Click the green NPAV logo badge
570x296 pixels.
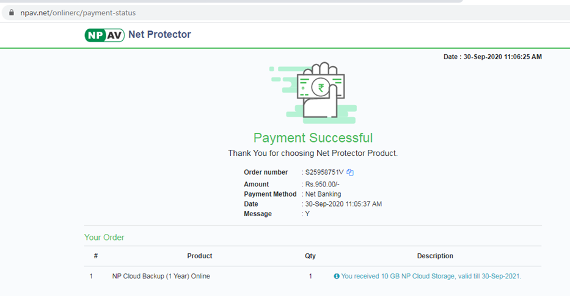pos(104,35)
